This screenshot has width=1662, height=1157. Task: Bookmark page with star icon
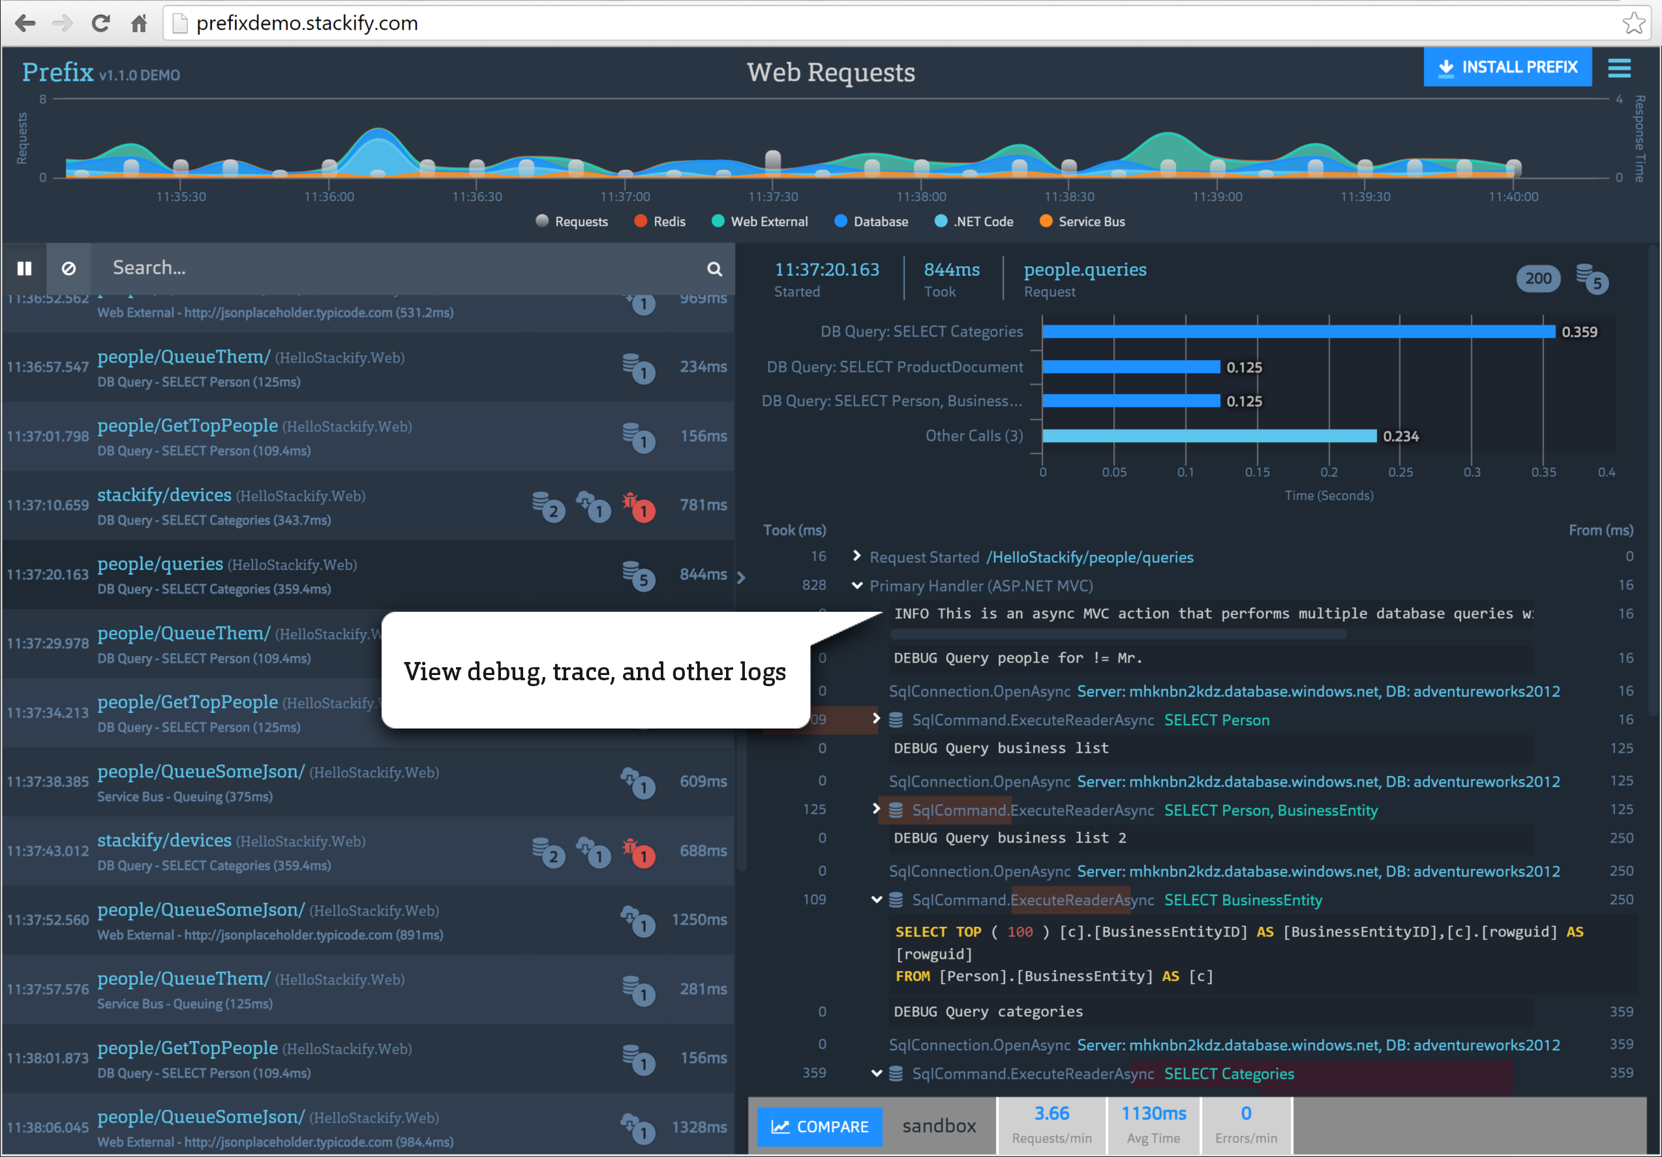click(x=1634, y=23)
